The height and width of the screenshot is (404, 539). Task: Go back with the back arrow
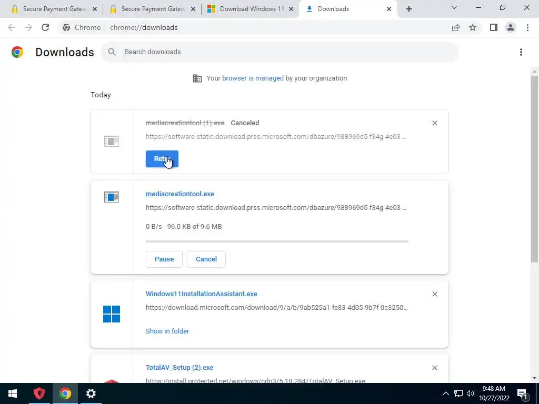(12, 27)
